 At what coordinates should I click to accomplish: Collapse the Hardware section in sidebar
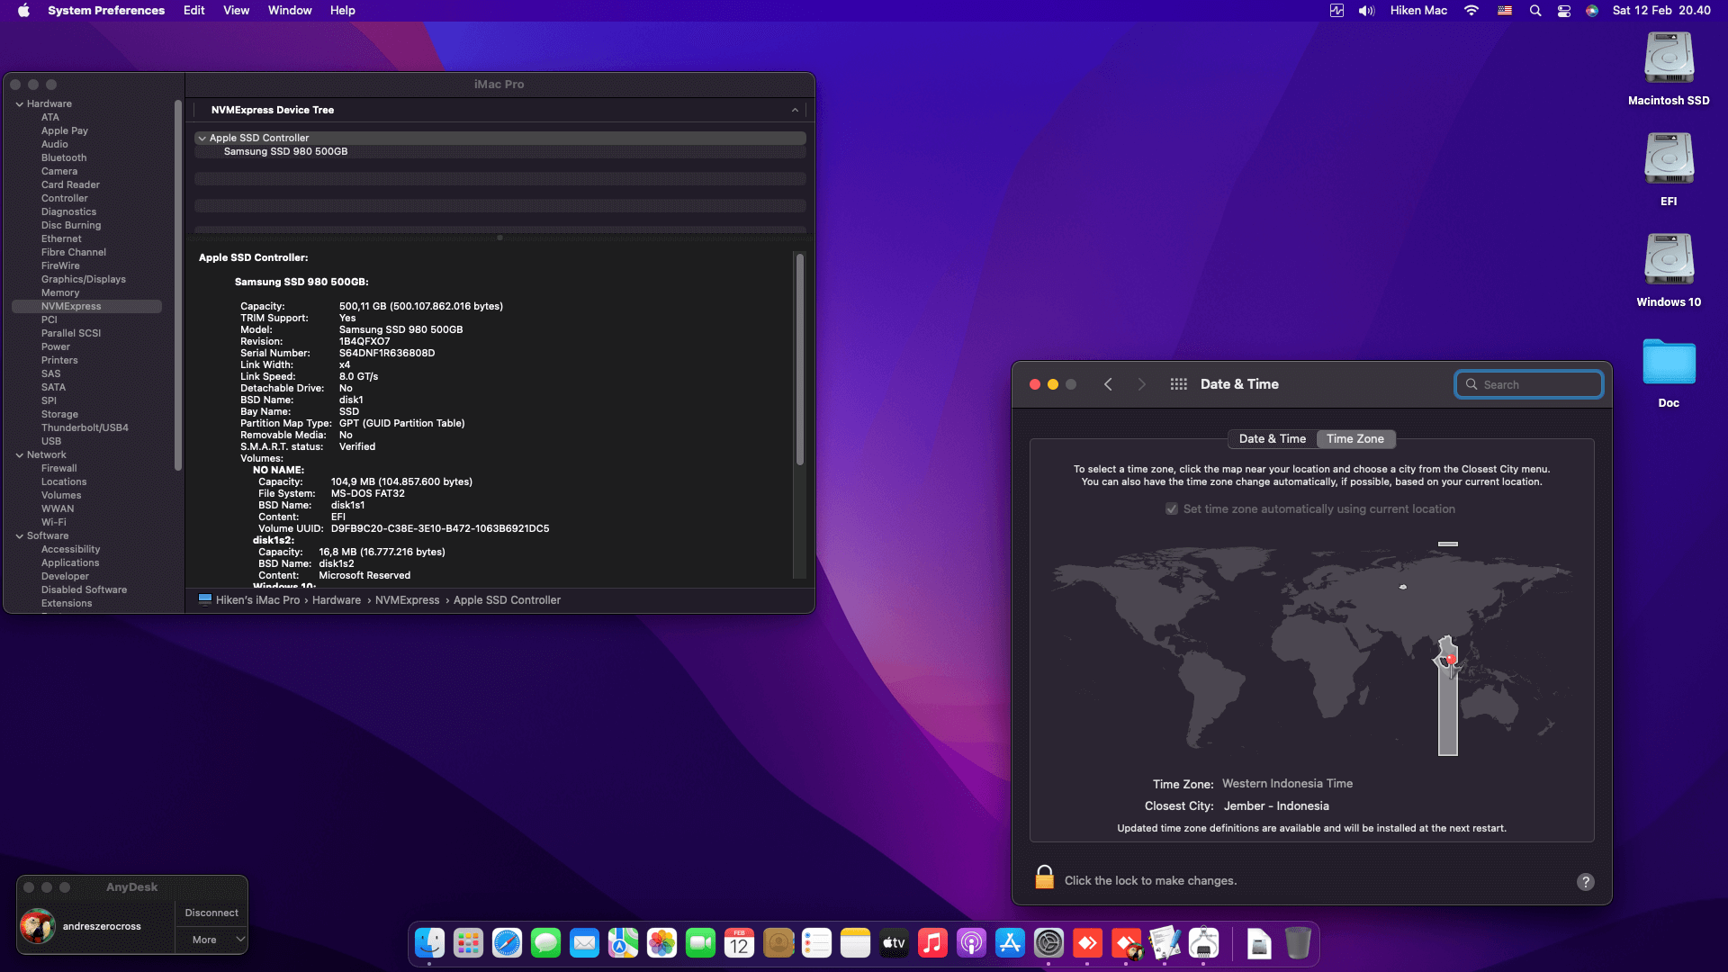pos(20,104)
